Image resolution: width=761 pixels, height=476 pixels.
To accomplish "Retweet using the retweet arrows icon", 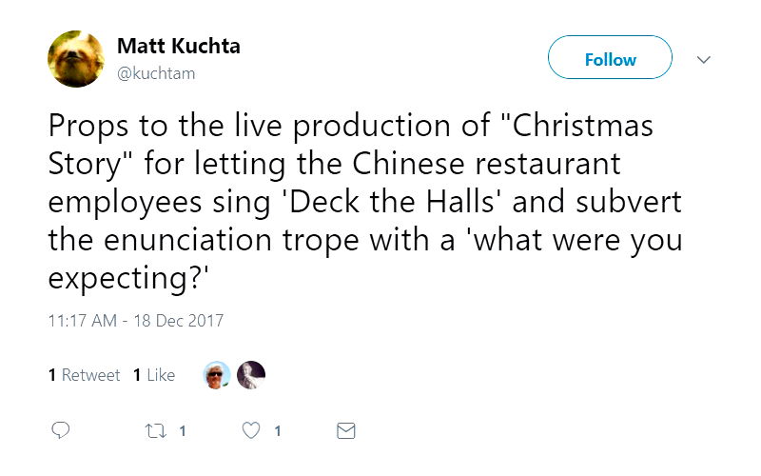I will click(155, 431).
